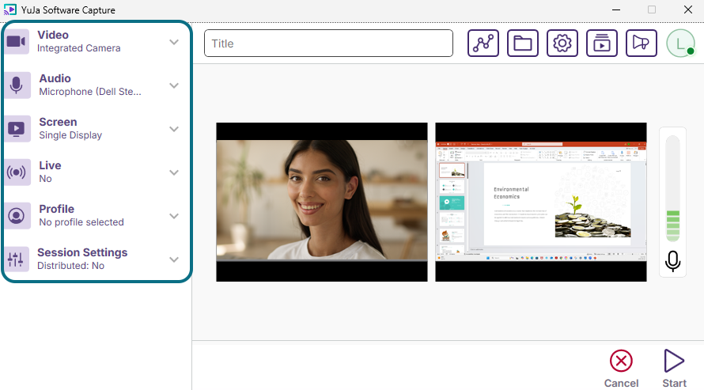The height and width of the screenshot is (390, 704).
Task: Start the recording with Start button
Action: point(674,369)
